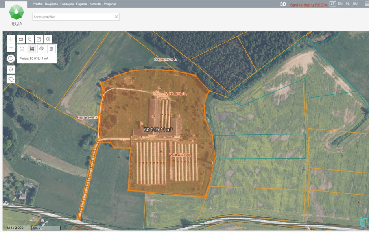The image size is (369, 232).
Task: Click the 60 m scale bar
Action: pyautogui.click(x=46, y=228)
